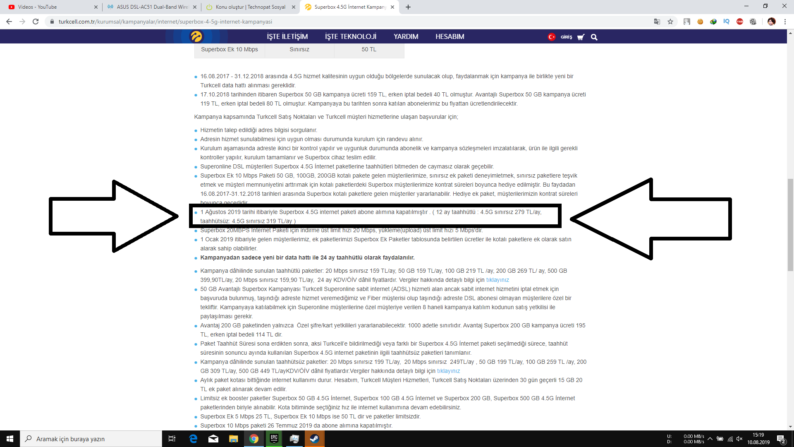Click the site search magnifier icon
This screenshot has height=447, width=794.
[x=594, y=37]
